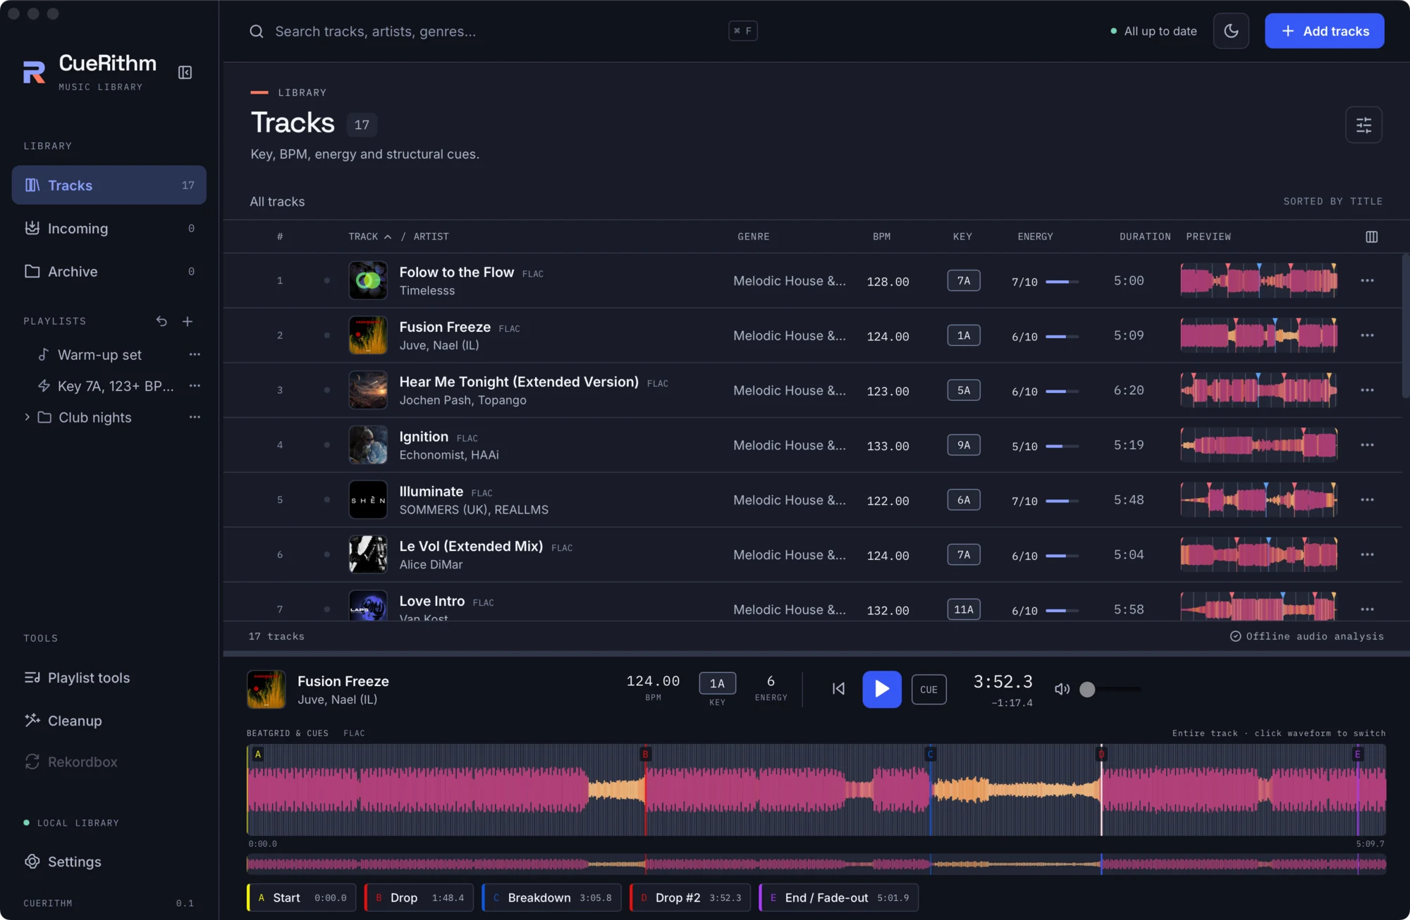Mute using the speaker icon
Viewport: 1410px width, 920px height.
(1062, 689)
